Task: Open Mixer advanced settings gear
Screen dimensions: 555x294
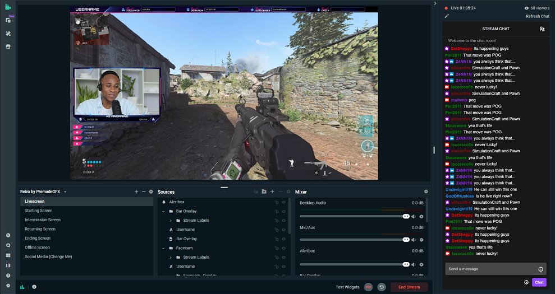Action: click(426, 192)
